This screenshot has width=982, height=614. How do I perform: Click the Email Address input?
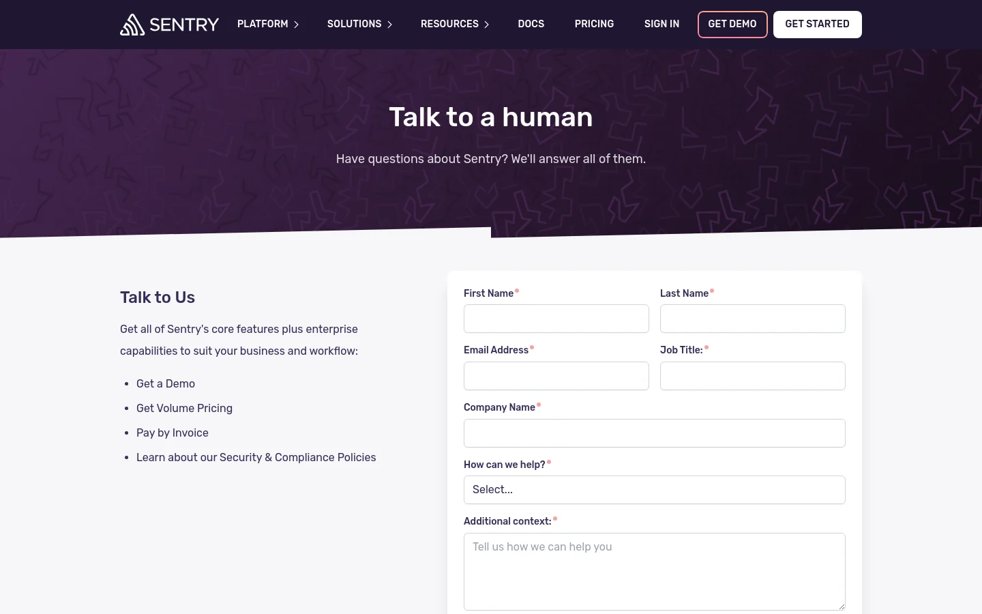(x=556, y=376)
